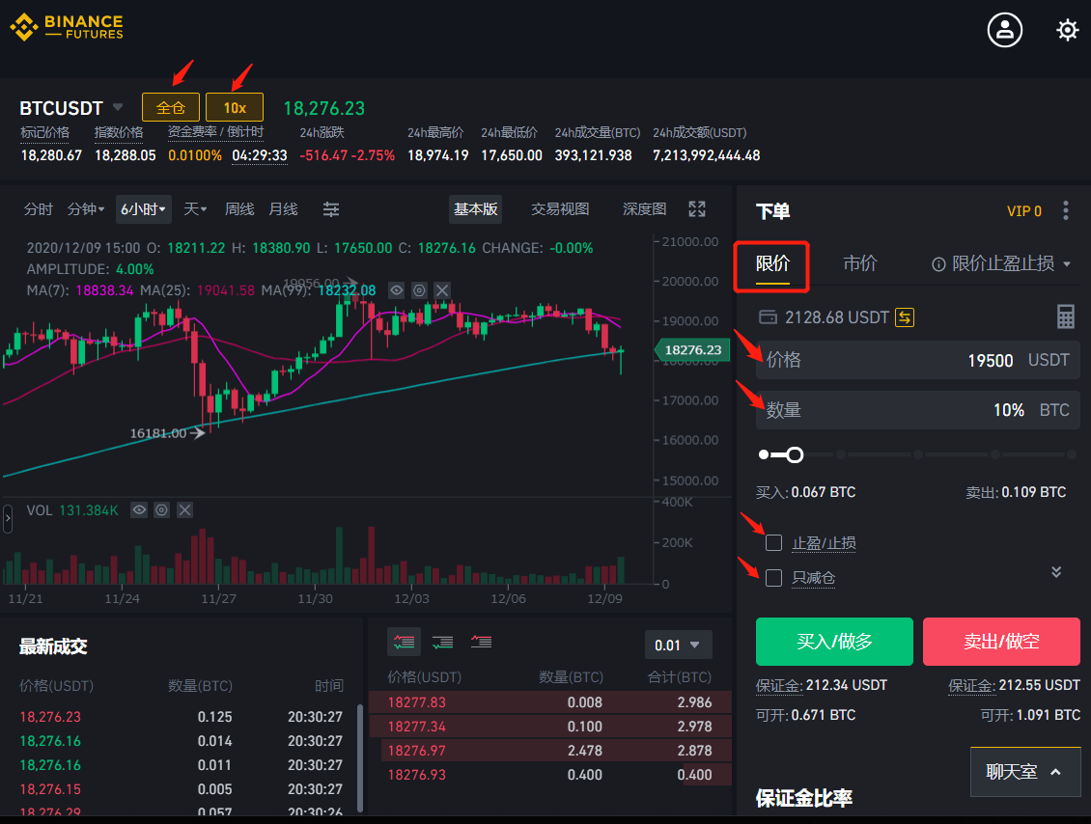Remove the VOL indicator with X
Image resolution: width=1091 pixels, height=824 pixels.
click(x=184, y=510)
